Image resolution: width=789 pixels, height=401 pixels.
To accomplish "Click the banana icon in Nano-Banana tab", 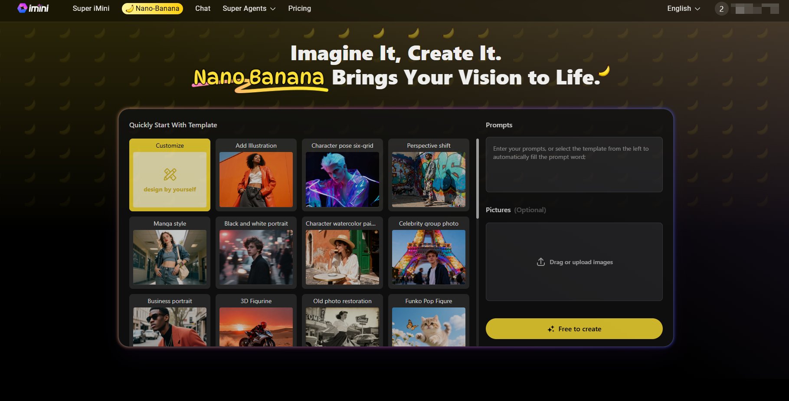I will [x=129, y=8].
